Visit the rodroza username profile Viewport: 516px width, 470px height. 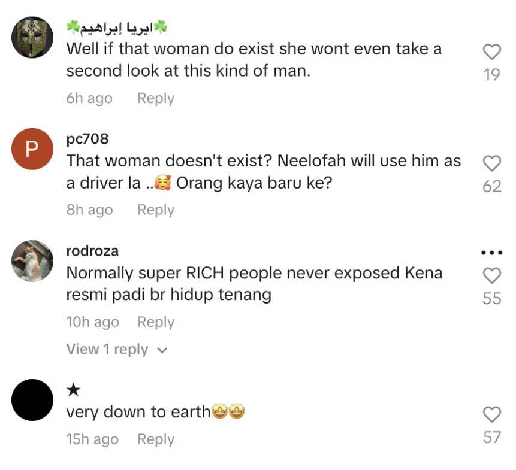click(92, 251)
